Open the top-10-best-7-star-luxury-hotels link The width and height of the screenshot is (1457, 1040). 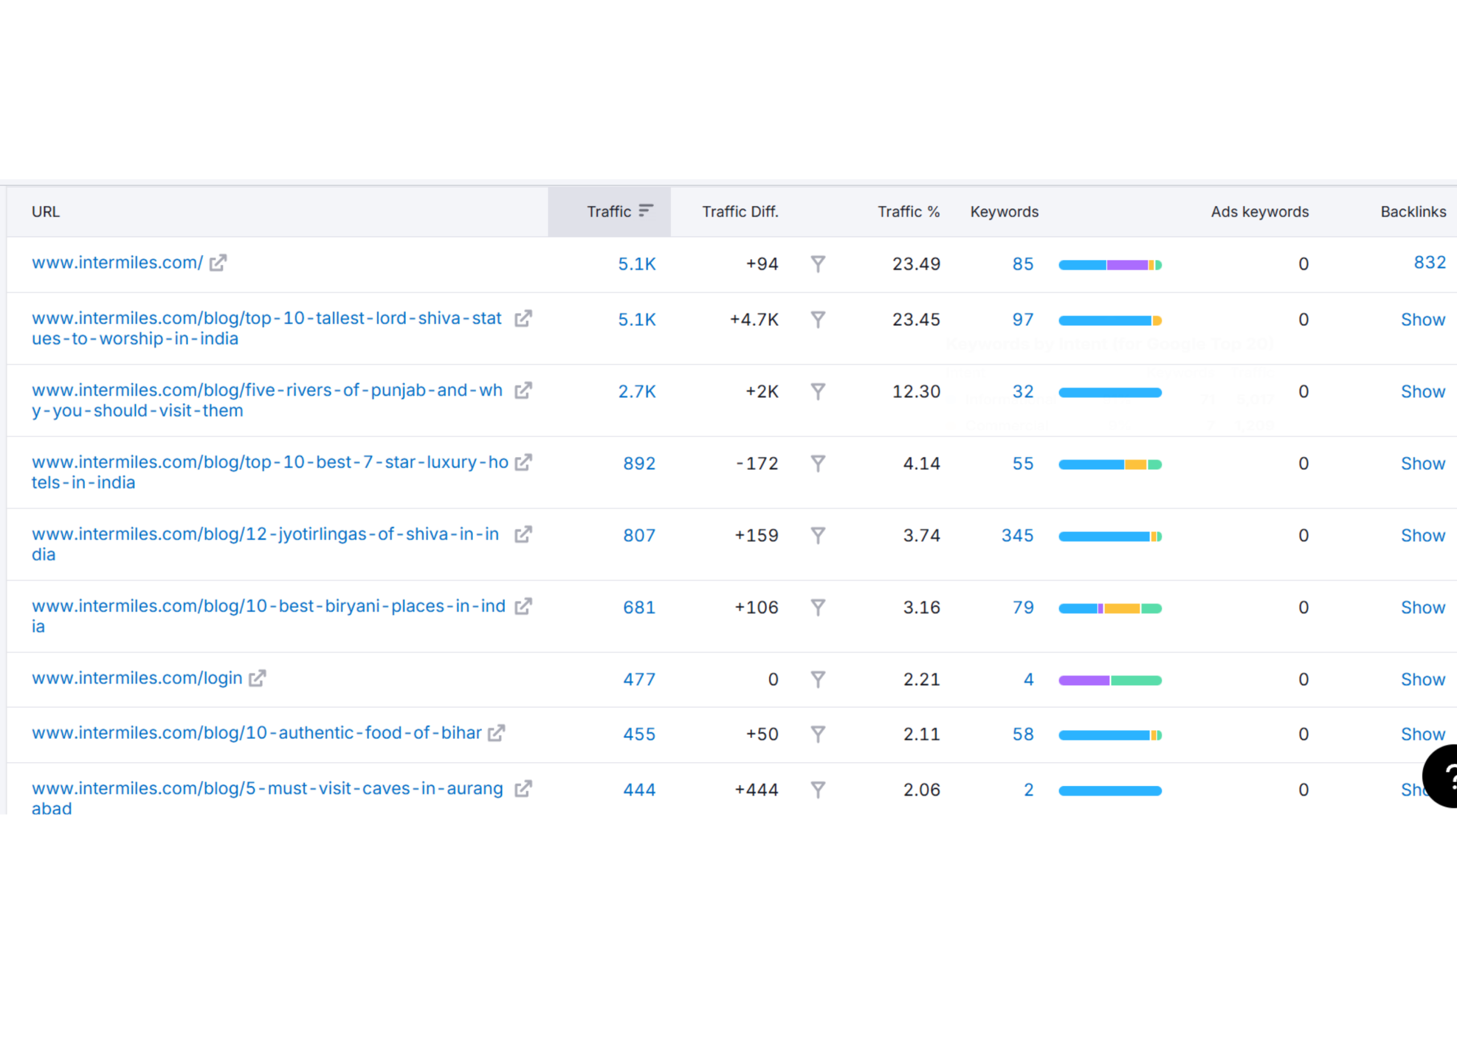click(x=270, y=472)
